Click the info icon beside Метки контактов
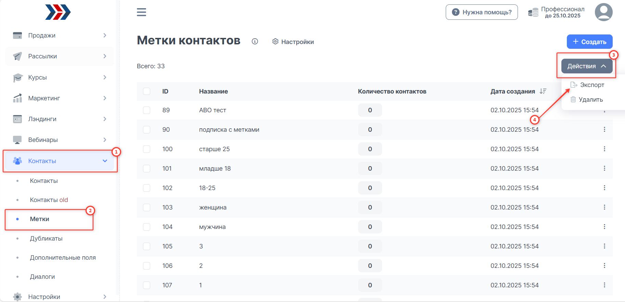Screen dimensions: 625x302 (x=255, y=41)
